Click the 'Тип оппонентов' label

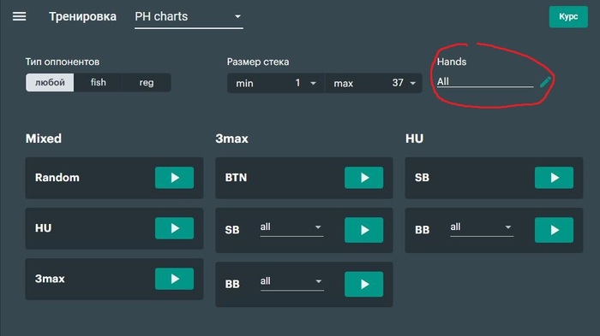tap(63, 62)
